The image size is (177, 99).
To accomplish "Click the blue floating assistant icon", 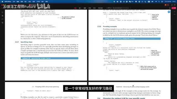I will (169, 12).
